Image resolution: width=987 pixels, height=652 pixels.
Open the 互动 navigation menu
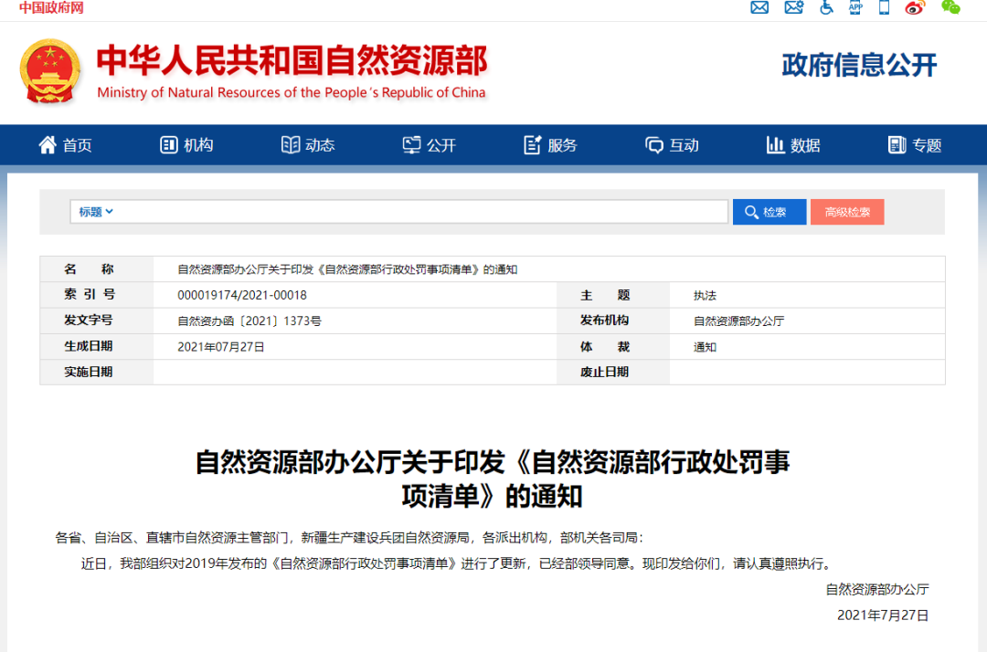coord(672,145)
